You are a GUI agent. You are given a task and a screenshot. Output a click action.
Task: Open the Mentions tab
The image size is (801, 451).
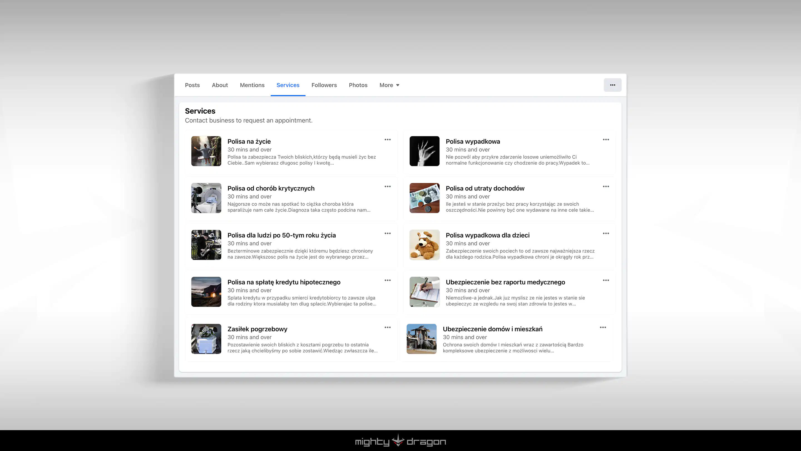[x=252, y=85]
